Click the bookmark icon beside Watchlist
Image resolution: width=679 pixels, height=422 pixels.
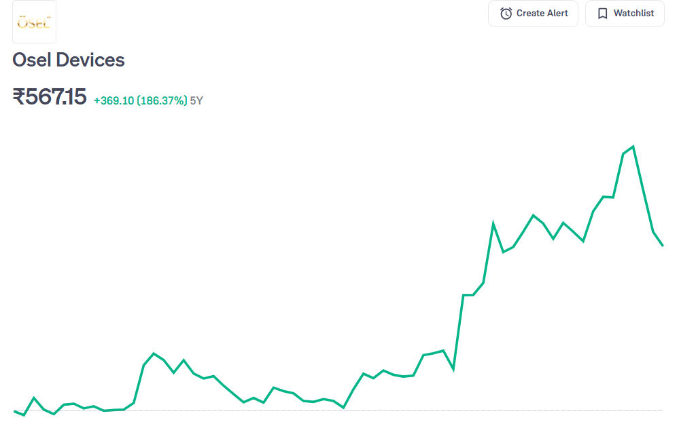pyautogui.click(x=602, y=14)
